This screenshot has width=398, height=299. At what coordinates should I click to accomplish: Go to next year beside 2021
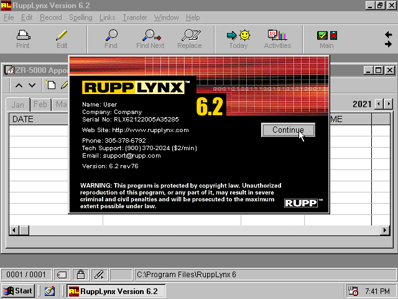point(388,104)
